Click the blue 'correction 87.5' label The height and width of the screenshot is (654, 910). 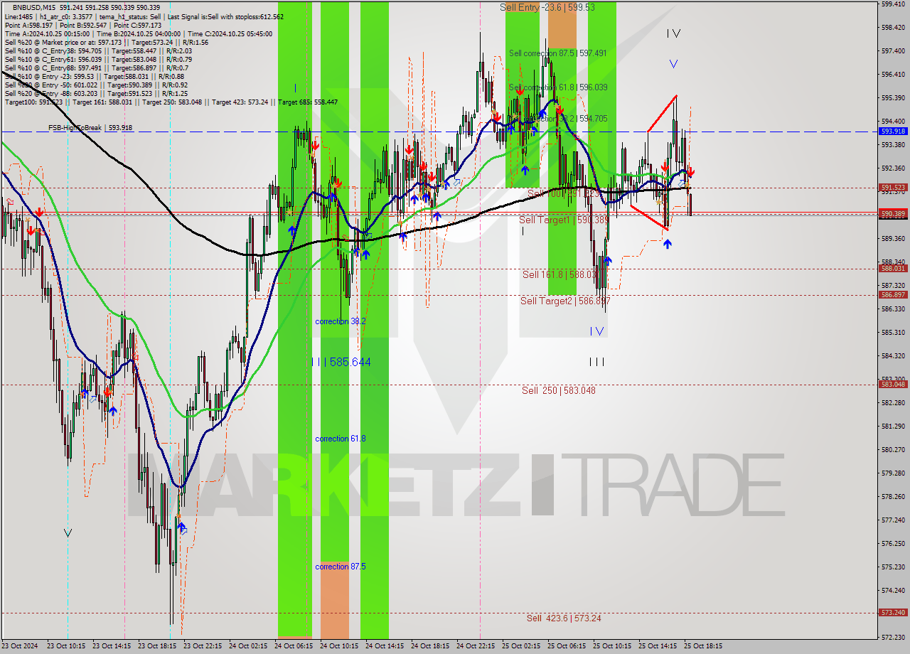[x=341, y=567]
